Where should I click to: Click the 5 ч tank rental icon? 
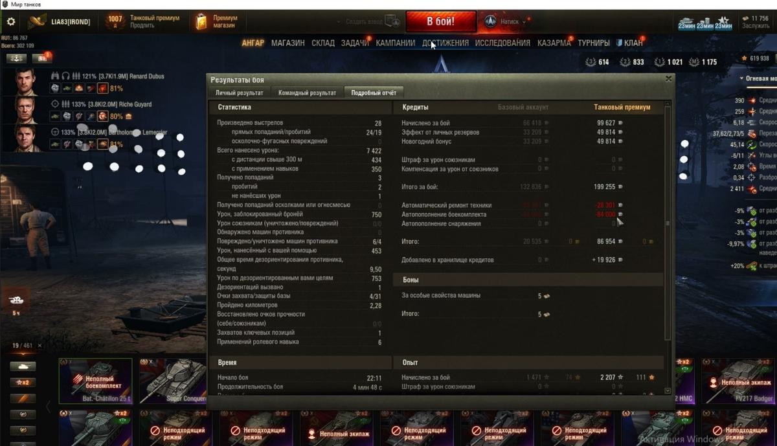point(16,302)
